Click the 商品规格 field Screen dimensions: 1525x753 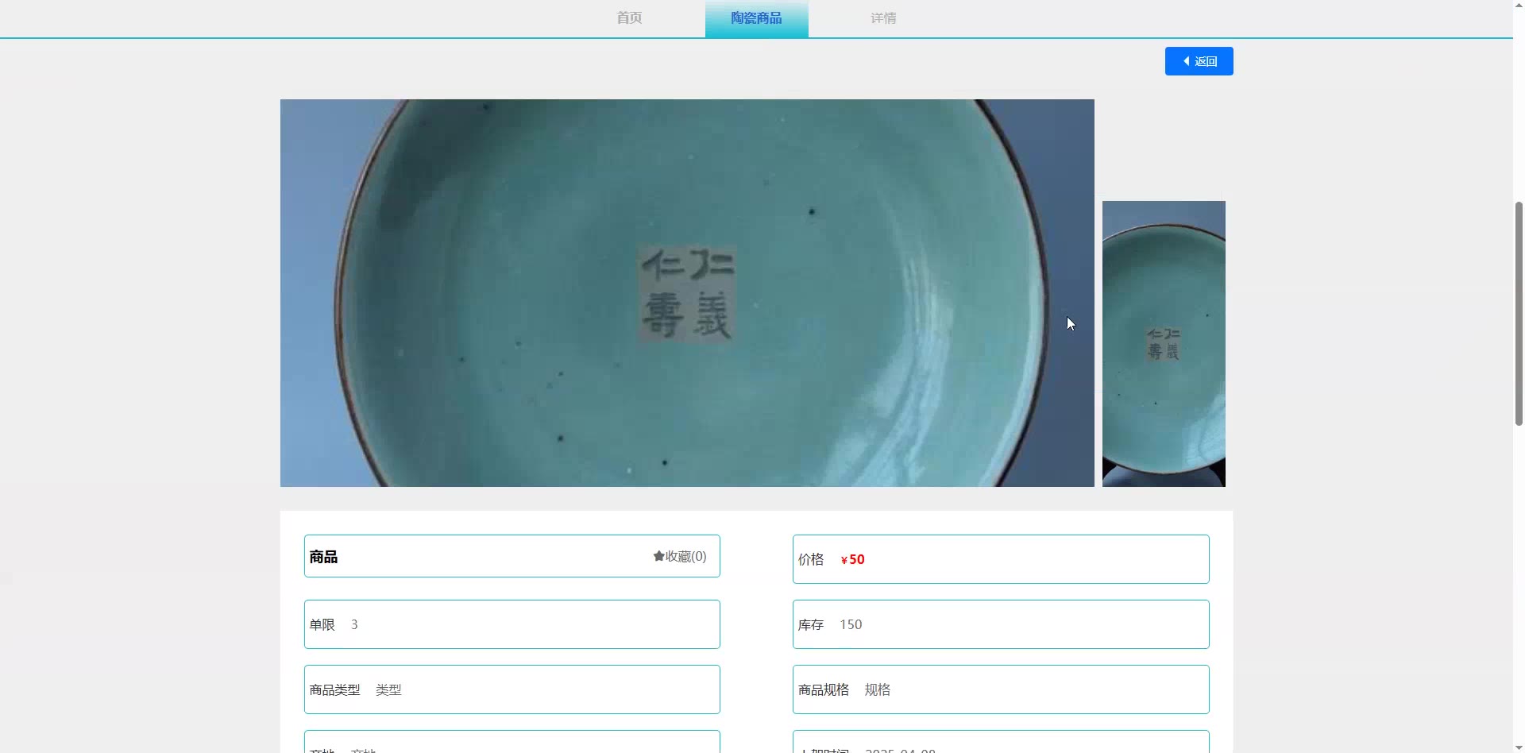click(x=1001, y=689)
